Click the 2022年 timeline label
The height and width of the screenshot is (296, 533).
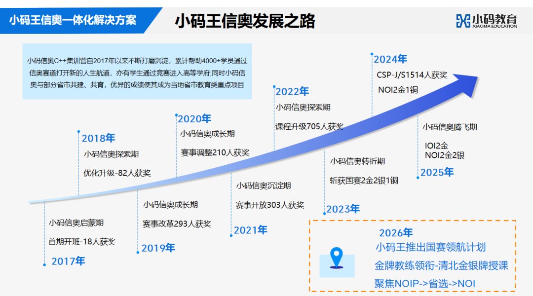[292, 91]
